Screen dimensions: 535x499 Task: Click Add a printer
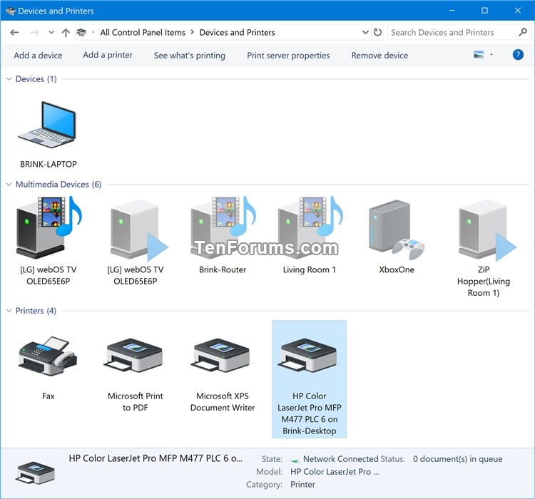tap(108, 55)
